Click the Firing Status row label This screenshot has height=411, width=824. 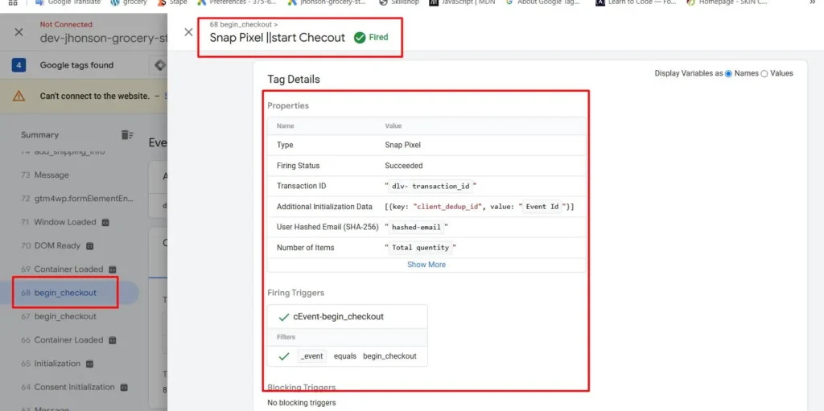click(x=298, y=166)
